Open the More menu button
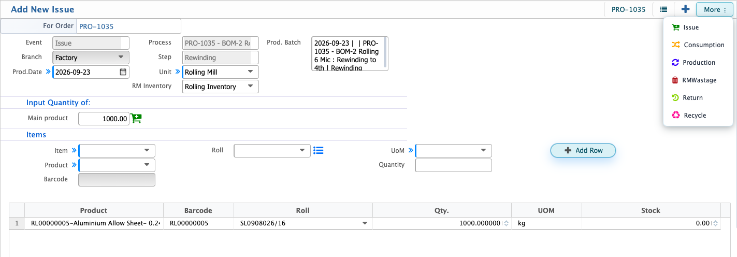 click(714, 9)
